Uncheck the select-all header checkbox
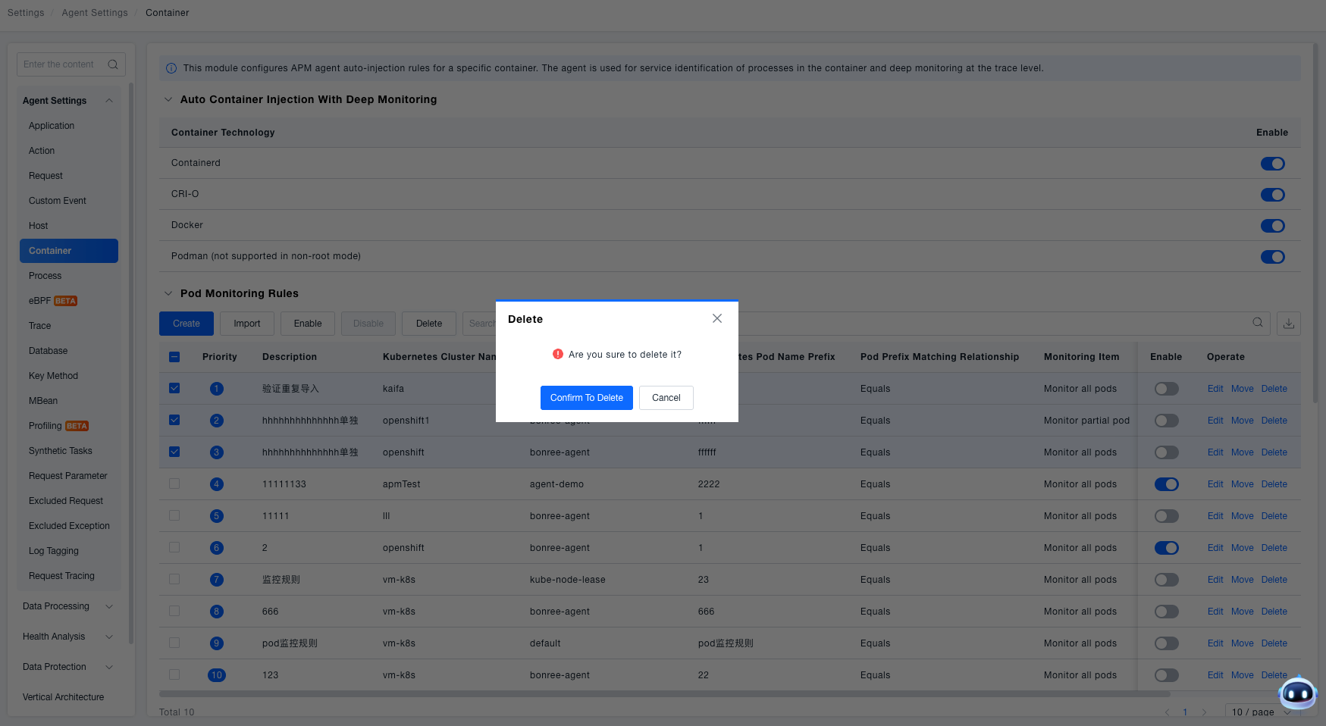This screenshot has width=1326, height=726. (174, 357)
